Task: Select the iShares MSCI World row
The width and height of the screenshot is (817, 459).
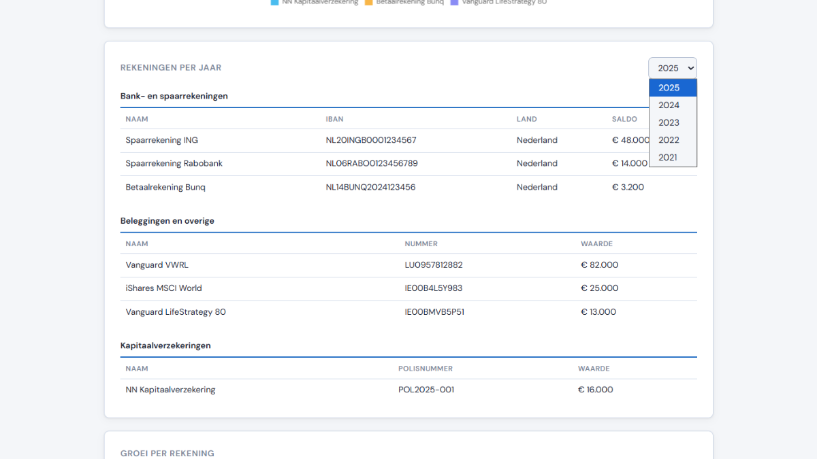Action: point(164,288)
